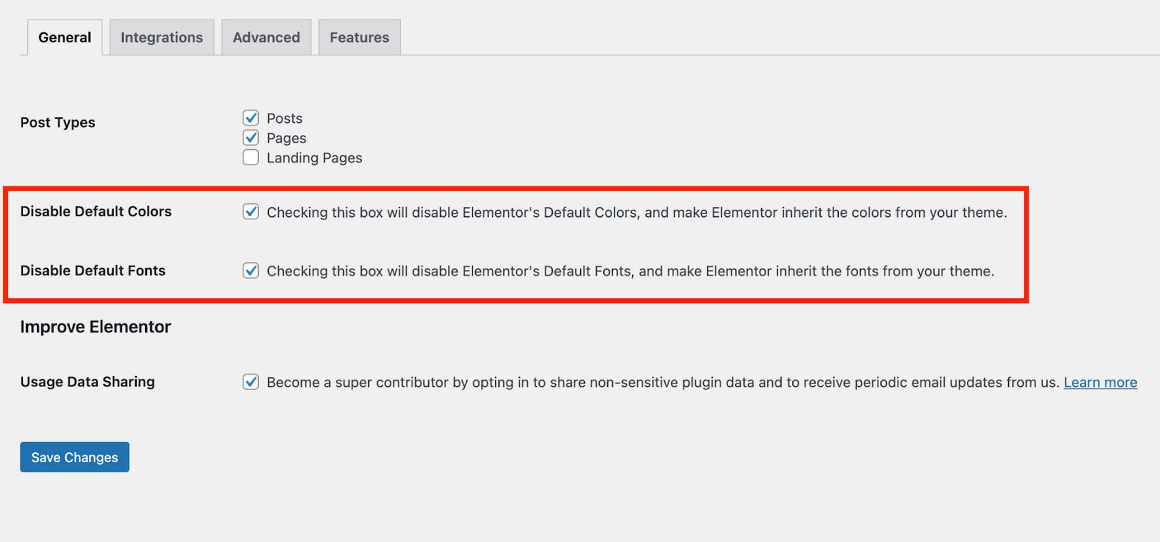
Task: Switch to the Integrations tab
Action: pos(161,37)
